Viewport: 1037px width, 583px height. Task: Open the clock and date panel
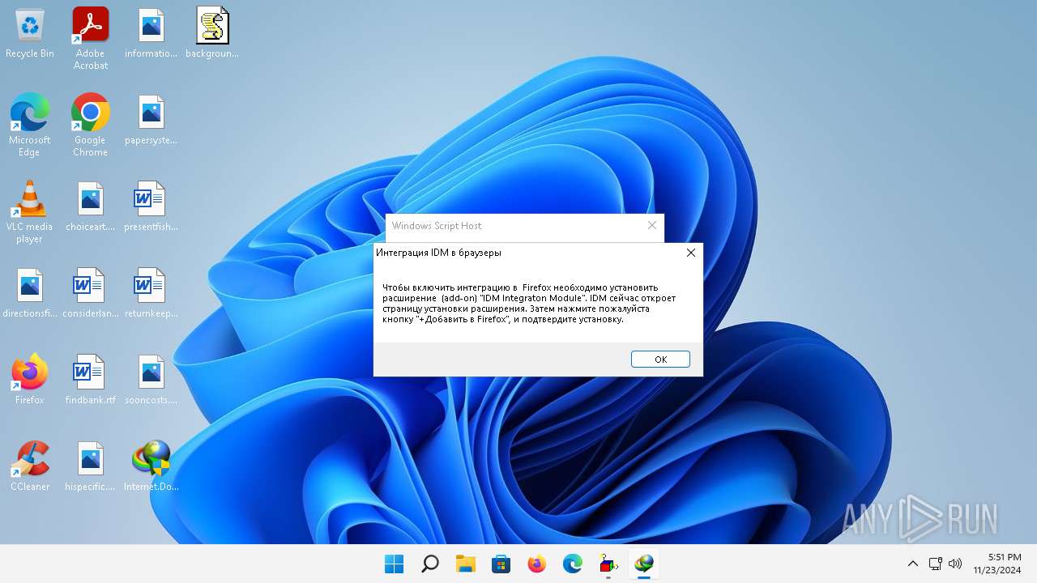click(x=997, y=564)
